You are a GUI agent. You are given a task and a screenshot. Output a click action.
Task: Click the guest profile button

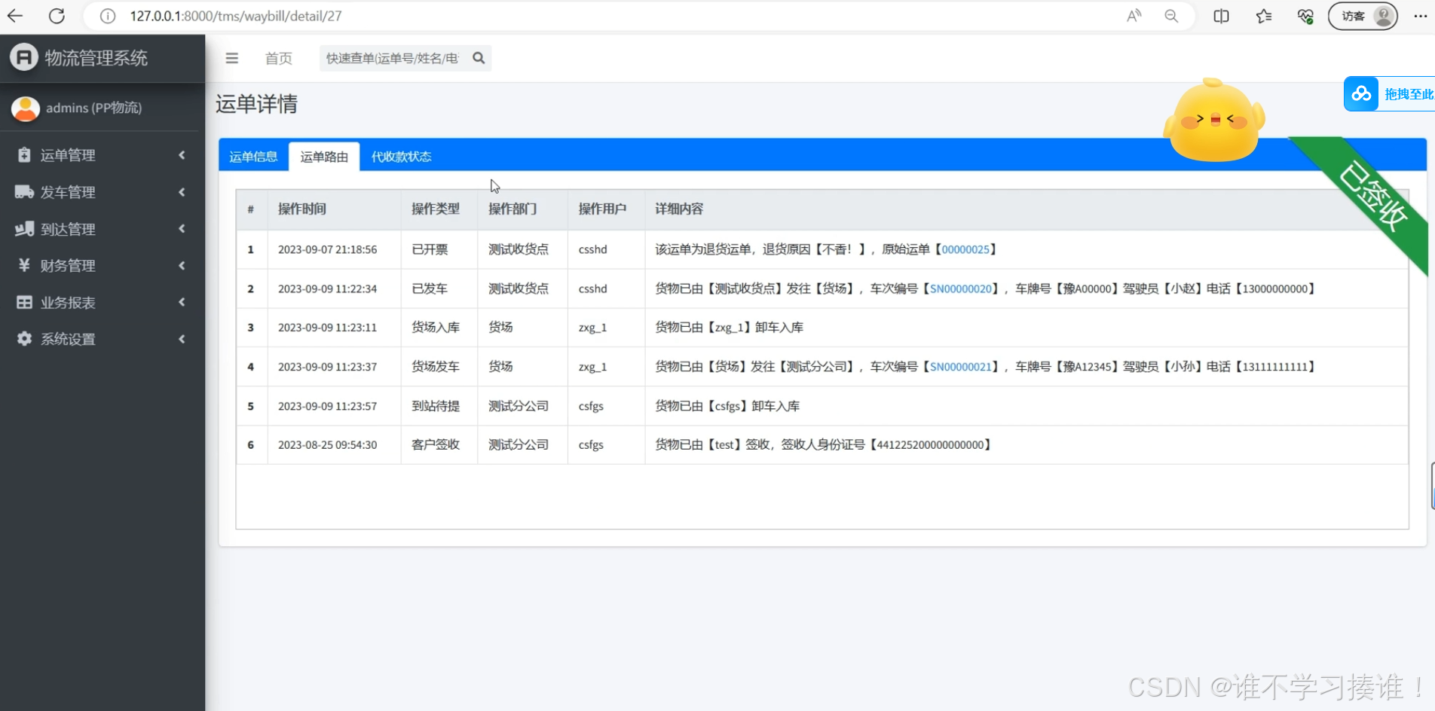[1363, 16]
